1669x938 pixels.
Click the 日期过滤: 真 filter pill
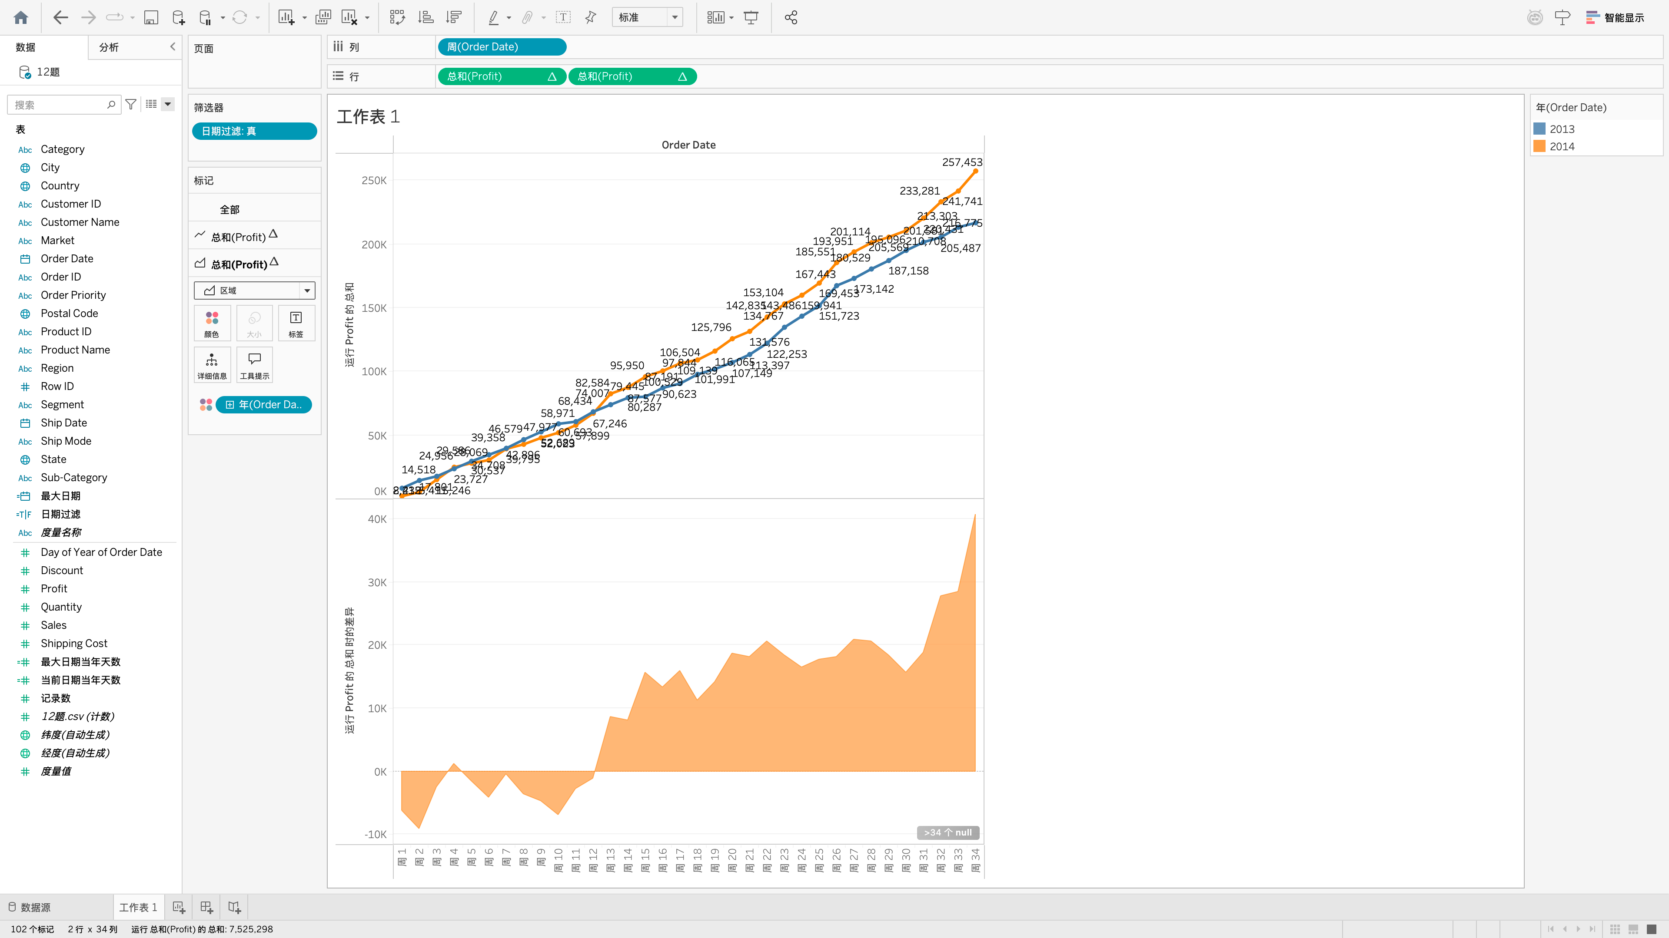255,131
